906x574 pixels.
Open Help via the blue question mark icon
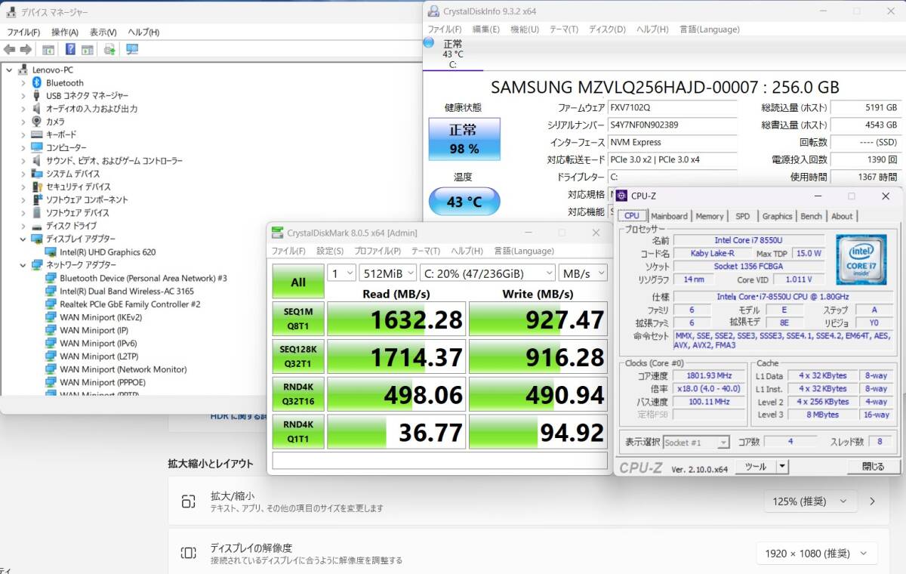[70, 50]
